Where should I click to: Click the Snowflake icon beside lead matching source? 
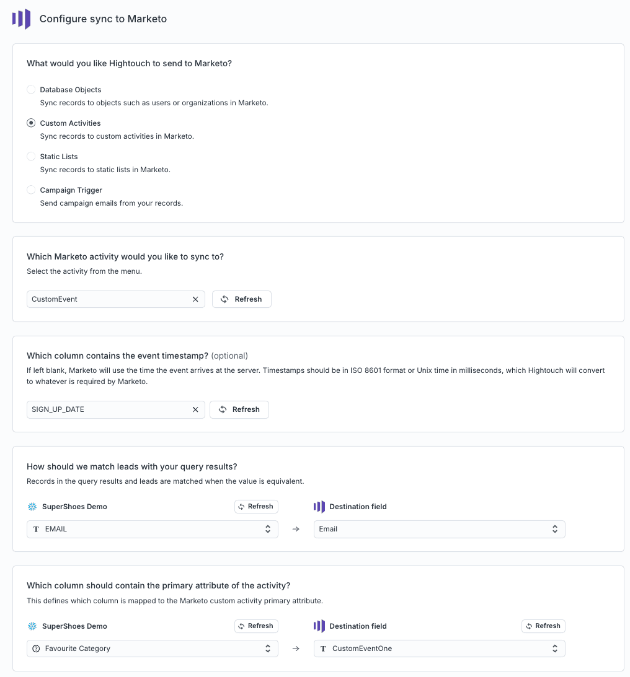pyautogui.click(x=32, y=507)
